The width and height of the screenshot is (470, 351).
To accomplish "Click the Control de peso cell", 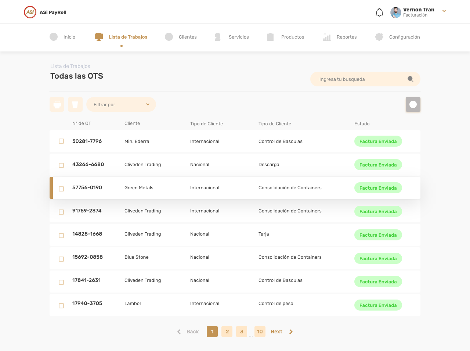I will (276, 304).
